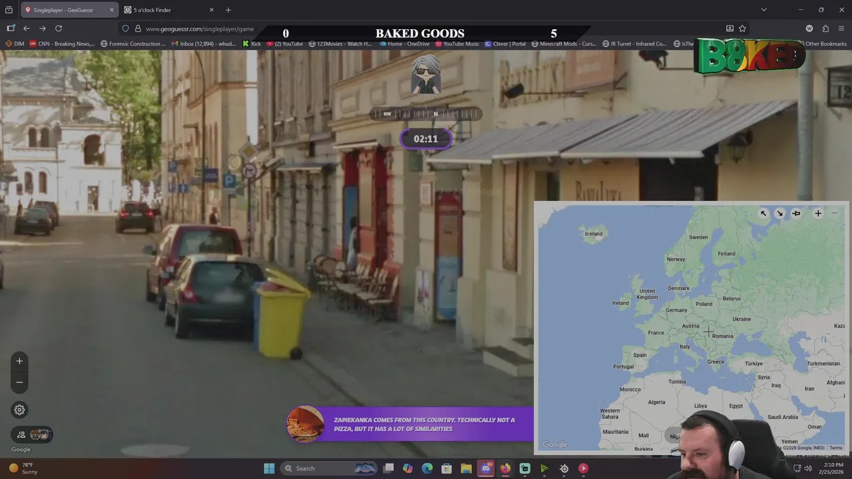Zoom in the street view with plus button
The height and width of the screenshot is (479, 852).
point(19,361)
